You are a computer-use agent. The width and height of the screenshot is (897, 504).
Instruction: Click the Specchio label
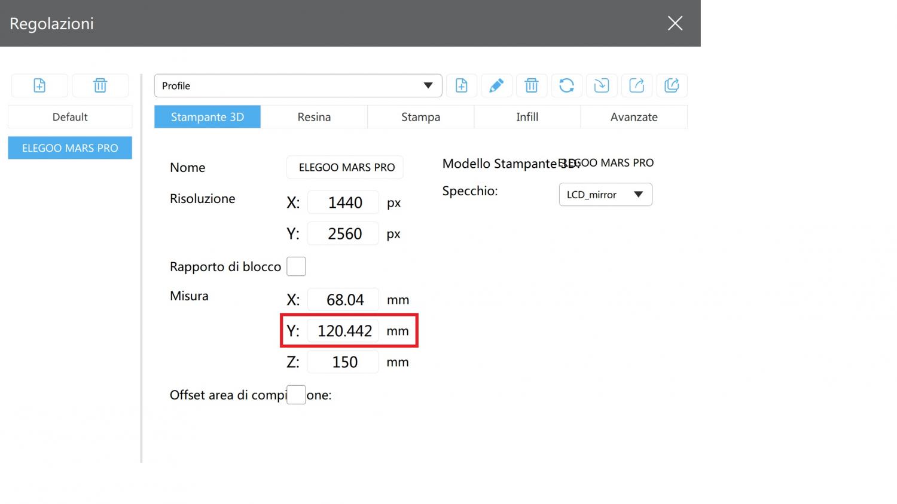[470, 191]
